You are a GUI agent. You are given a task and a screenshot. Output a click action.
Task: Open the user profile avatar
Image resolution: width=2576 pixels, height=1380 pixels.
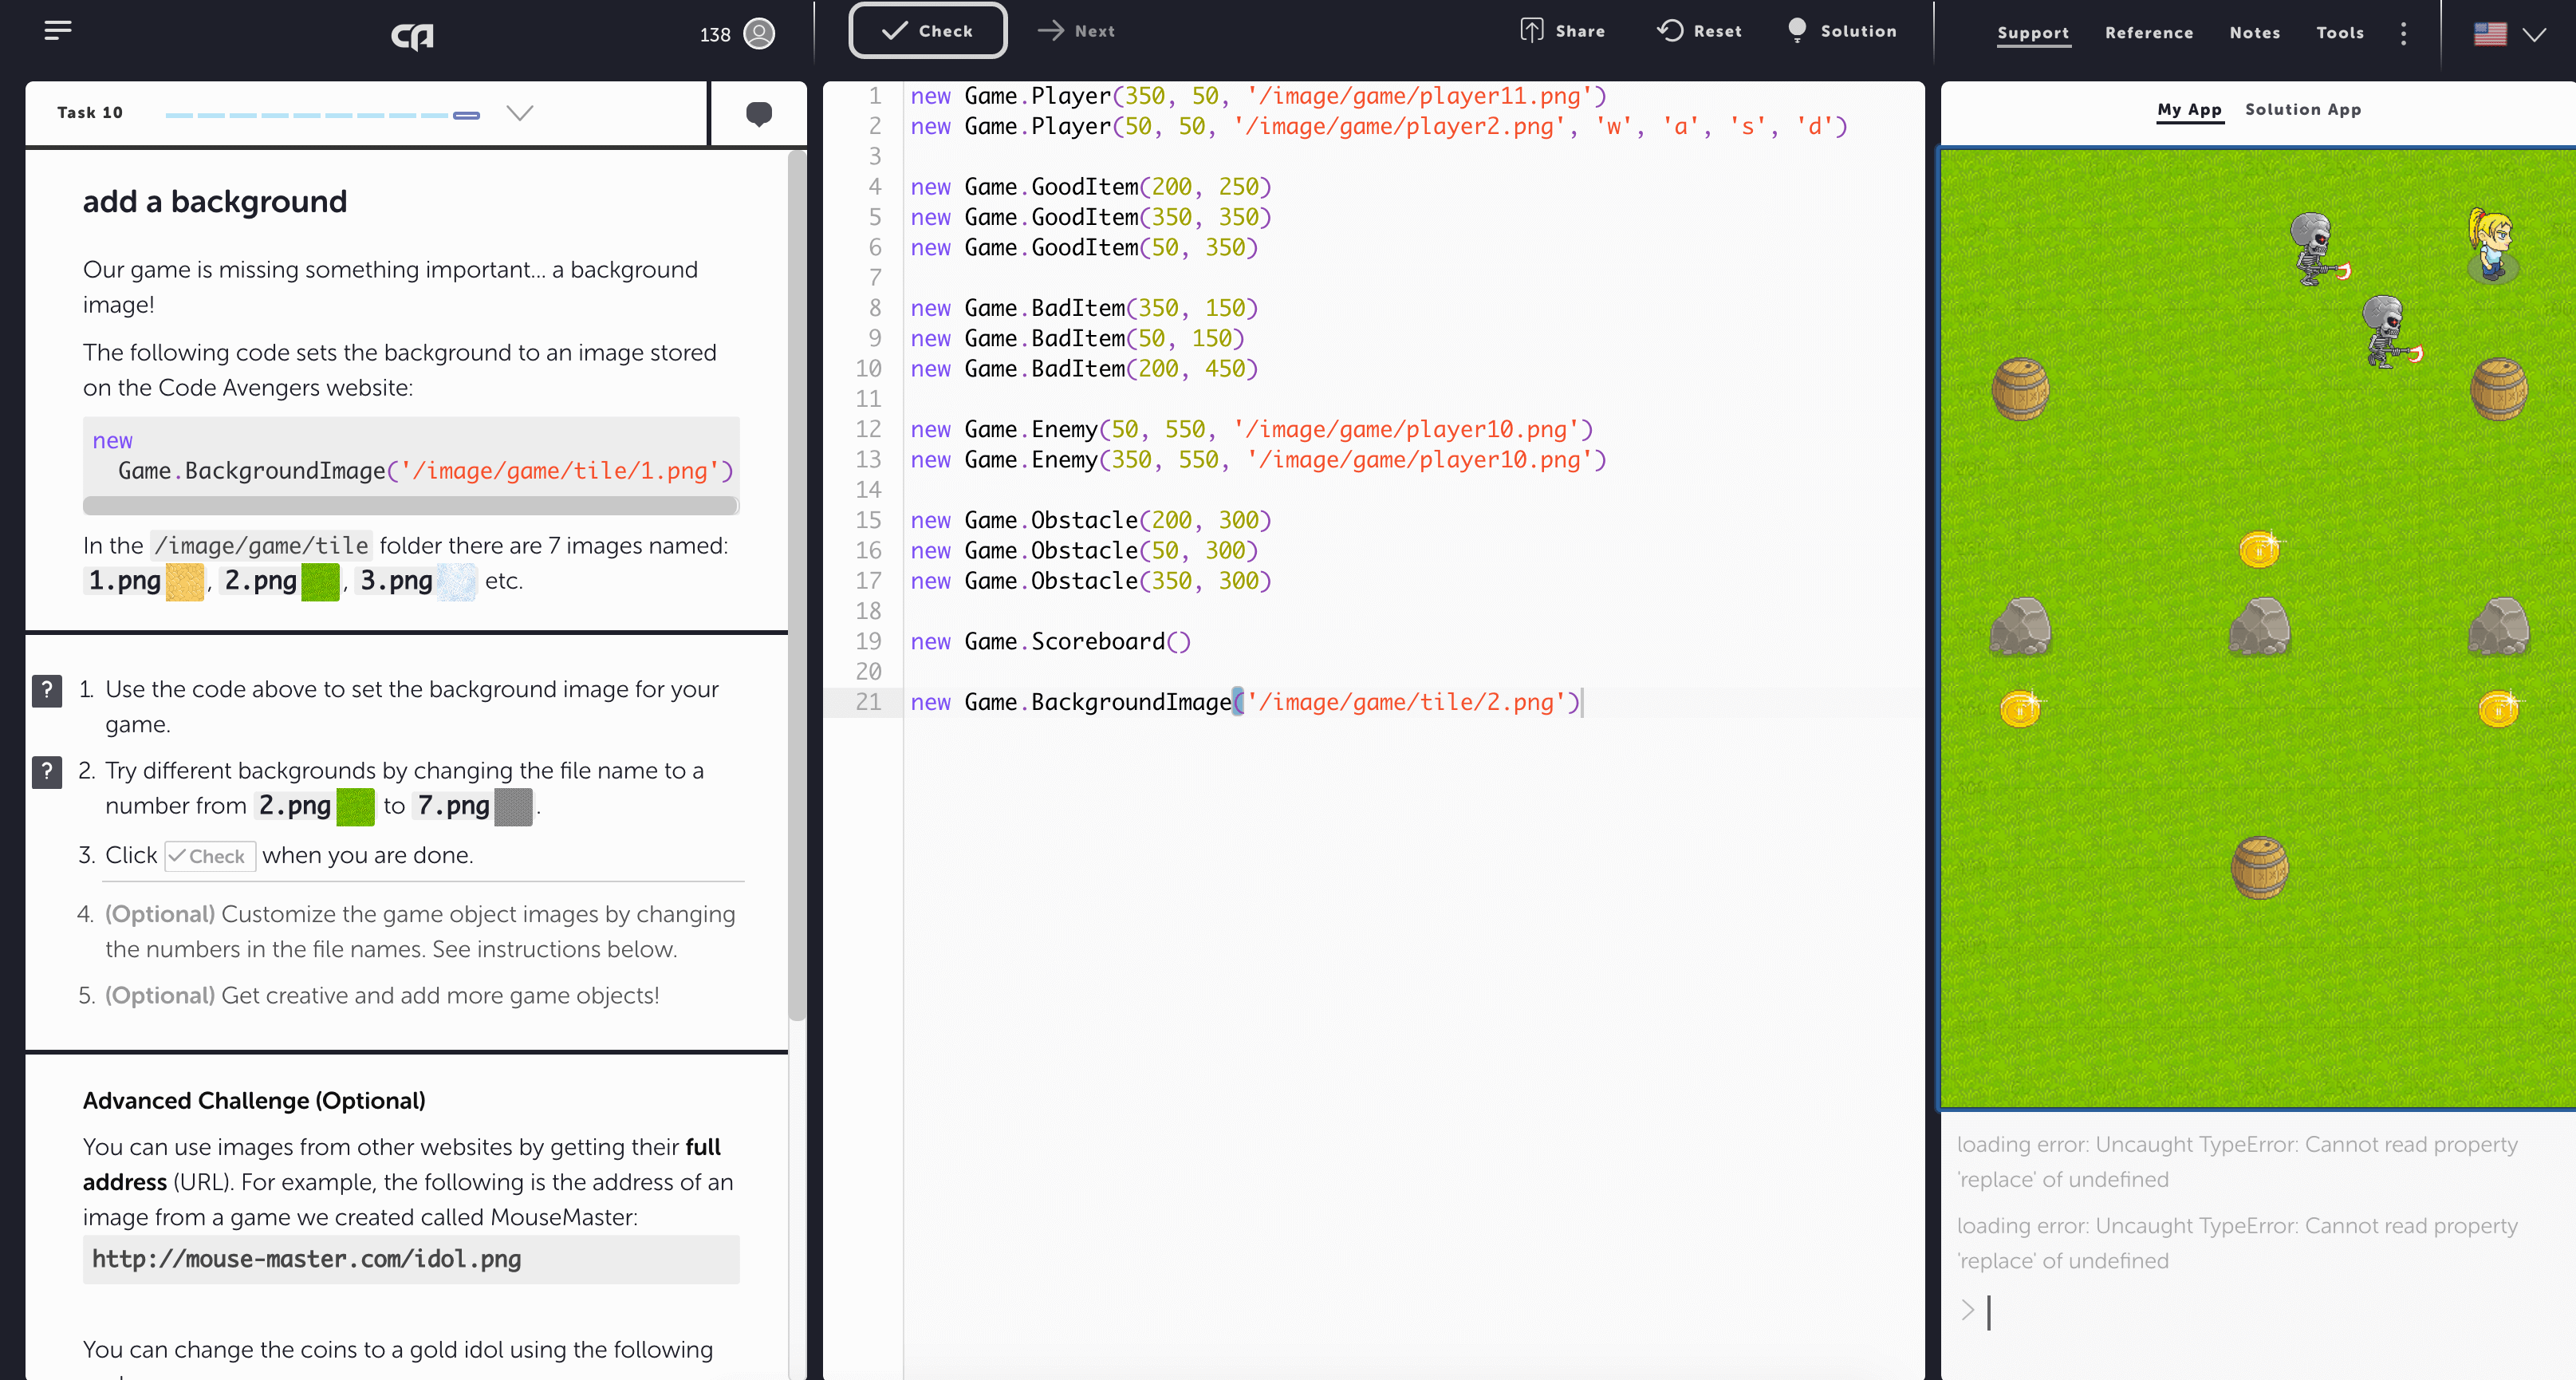[760, 34]
